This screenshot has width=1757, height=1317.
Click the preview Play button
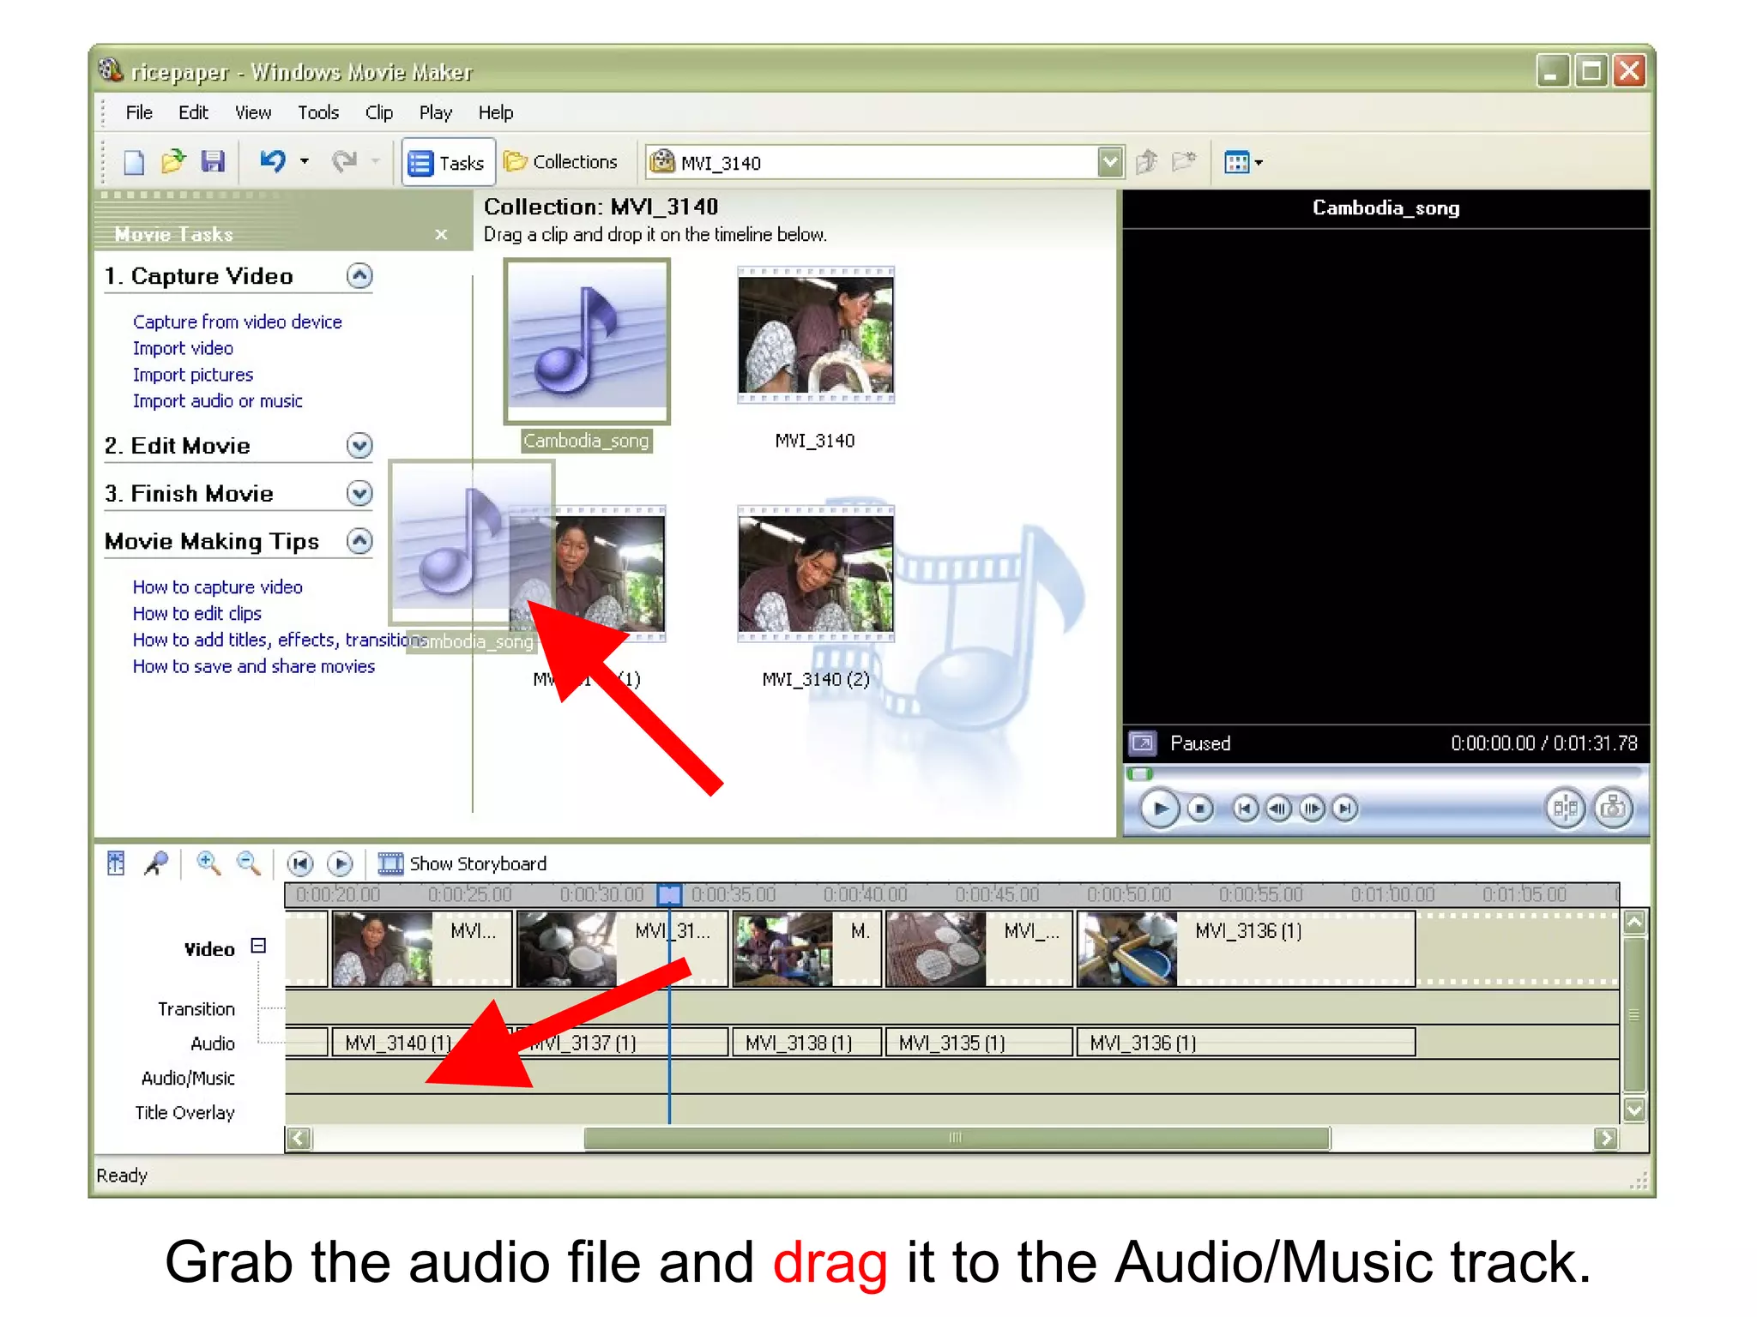[1160, 809]
